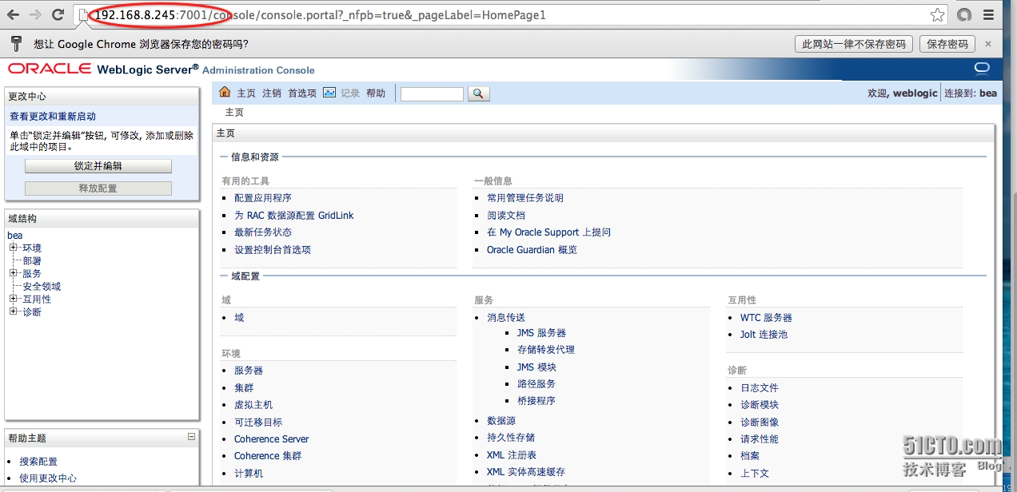Open the 帮助 help menu
Screen dimensions: 1017x492
click(x=376, y=93)
